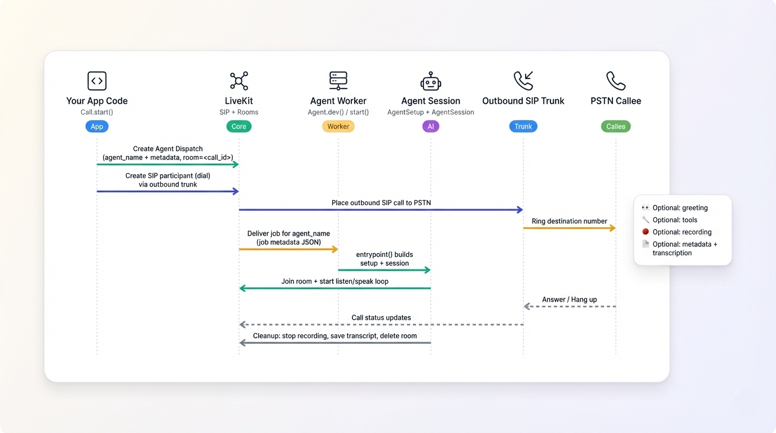Screen dimensions: 776x433
Task: Click the Agent Worker server icon
Action: coord(338,81)
